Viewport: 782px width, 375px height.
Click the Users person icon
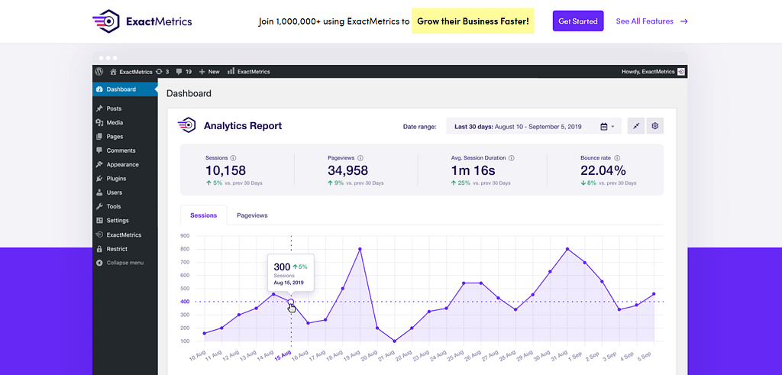[x=99, y=192]
